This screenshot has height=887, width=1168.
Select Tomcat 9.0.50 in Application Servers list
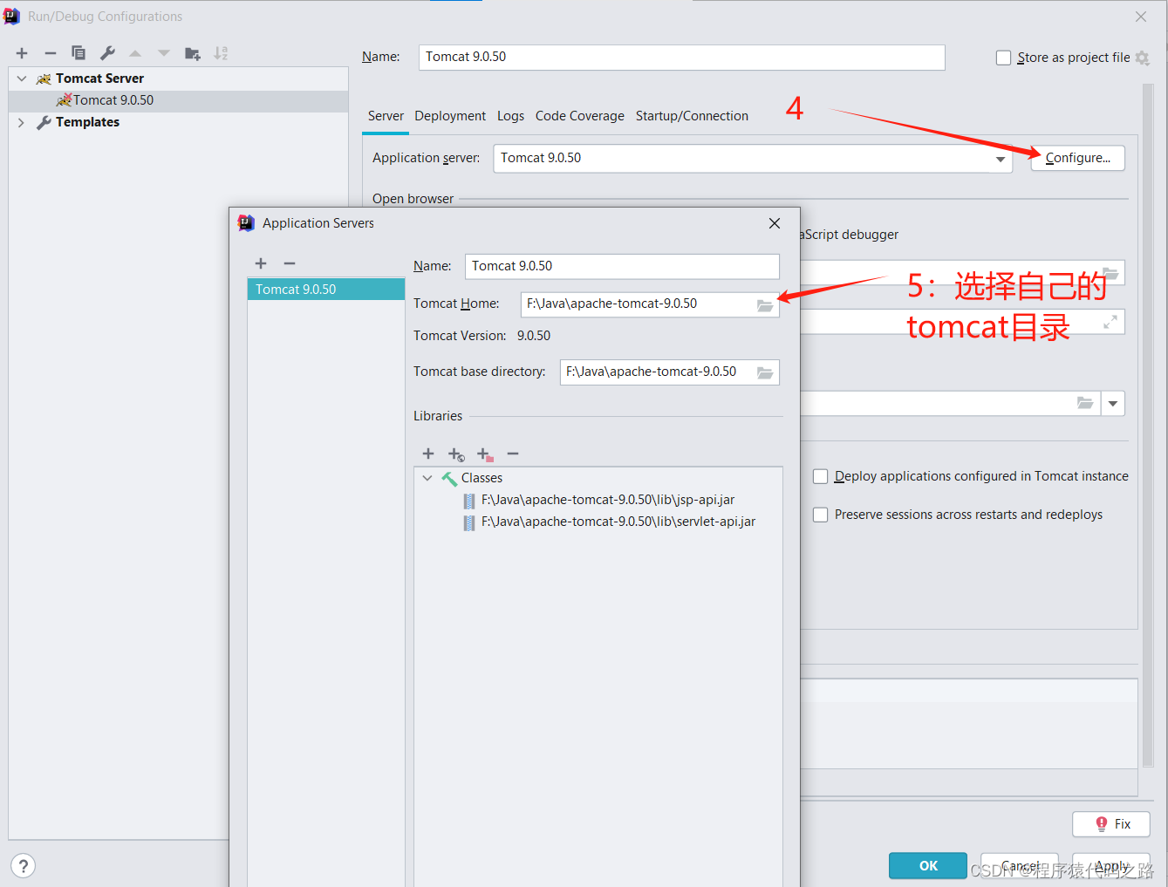(x=326, y=290)
